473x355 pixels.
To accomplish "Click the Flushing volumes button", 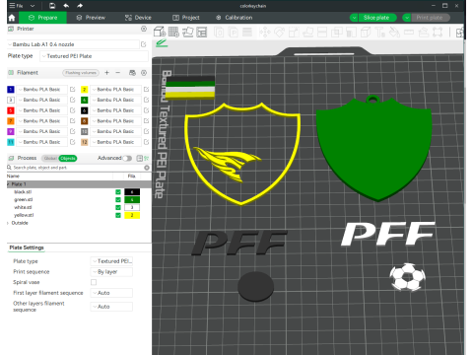I will [81, 73].
